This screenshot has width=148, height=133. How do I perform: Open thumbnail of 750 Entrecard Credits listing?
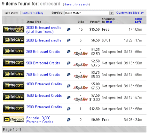[14, 74]
